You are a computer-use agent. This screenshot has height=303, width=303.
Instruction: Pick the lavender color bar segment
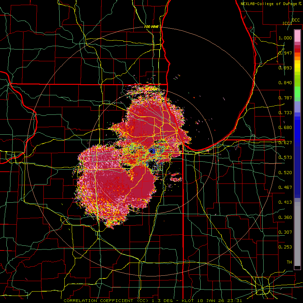(x=297, y=107)
